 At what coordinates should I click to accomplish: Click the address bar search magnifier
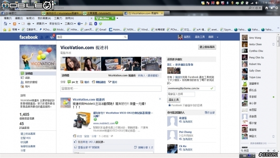[250, 8]
